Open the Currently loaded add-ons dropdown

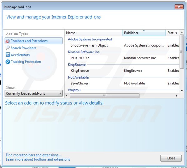pyautogui.click(x=34, y=93)
